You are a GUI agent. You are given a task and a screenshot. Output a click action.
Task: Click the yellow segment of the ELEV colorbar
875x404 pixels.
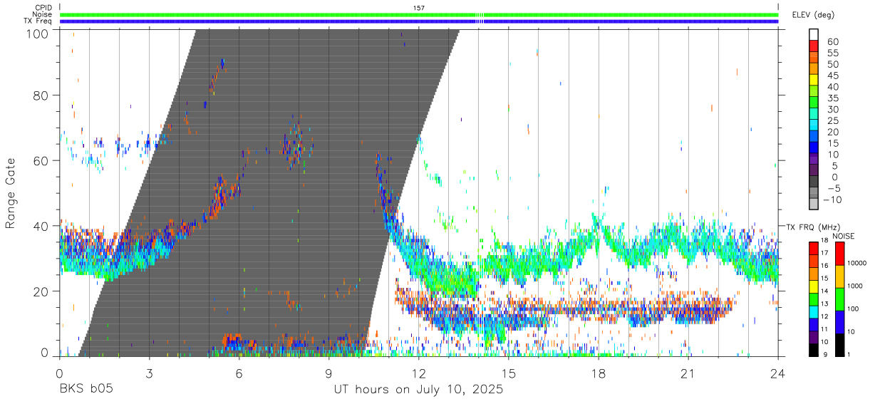click(814, 81)
